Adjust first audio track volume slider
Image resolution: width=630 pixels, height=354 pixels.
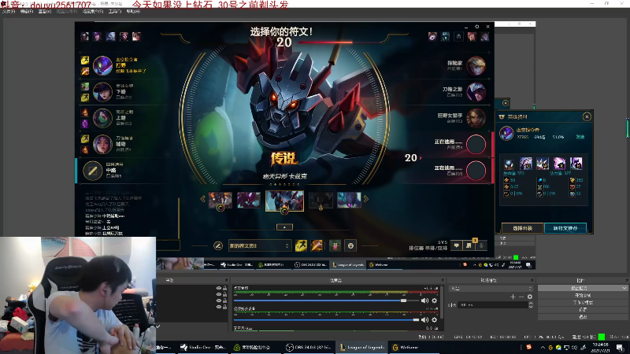coord(404,301)
